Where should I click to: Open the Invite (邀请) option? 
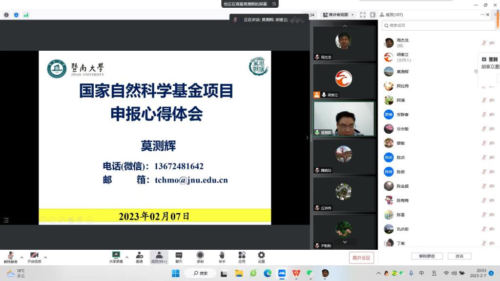139,257
